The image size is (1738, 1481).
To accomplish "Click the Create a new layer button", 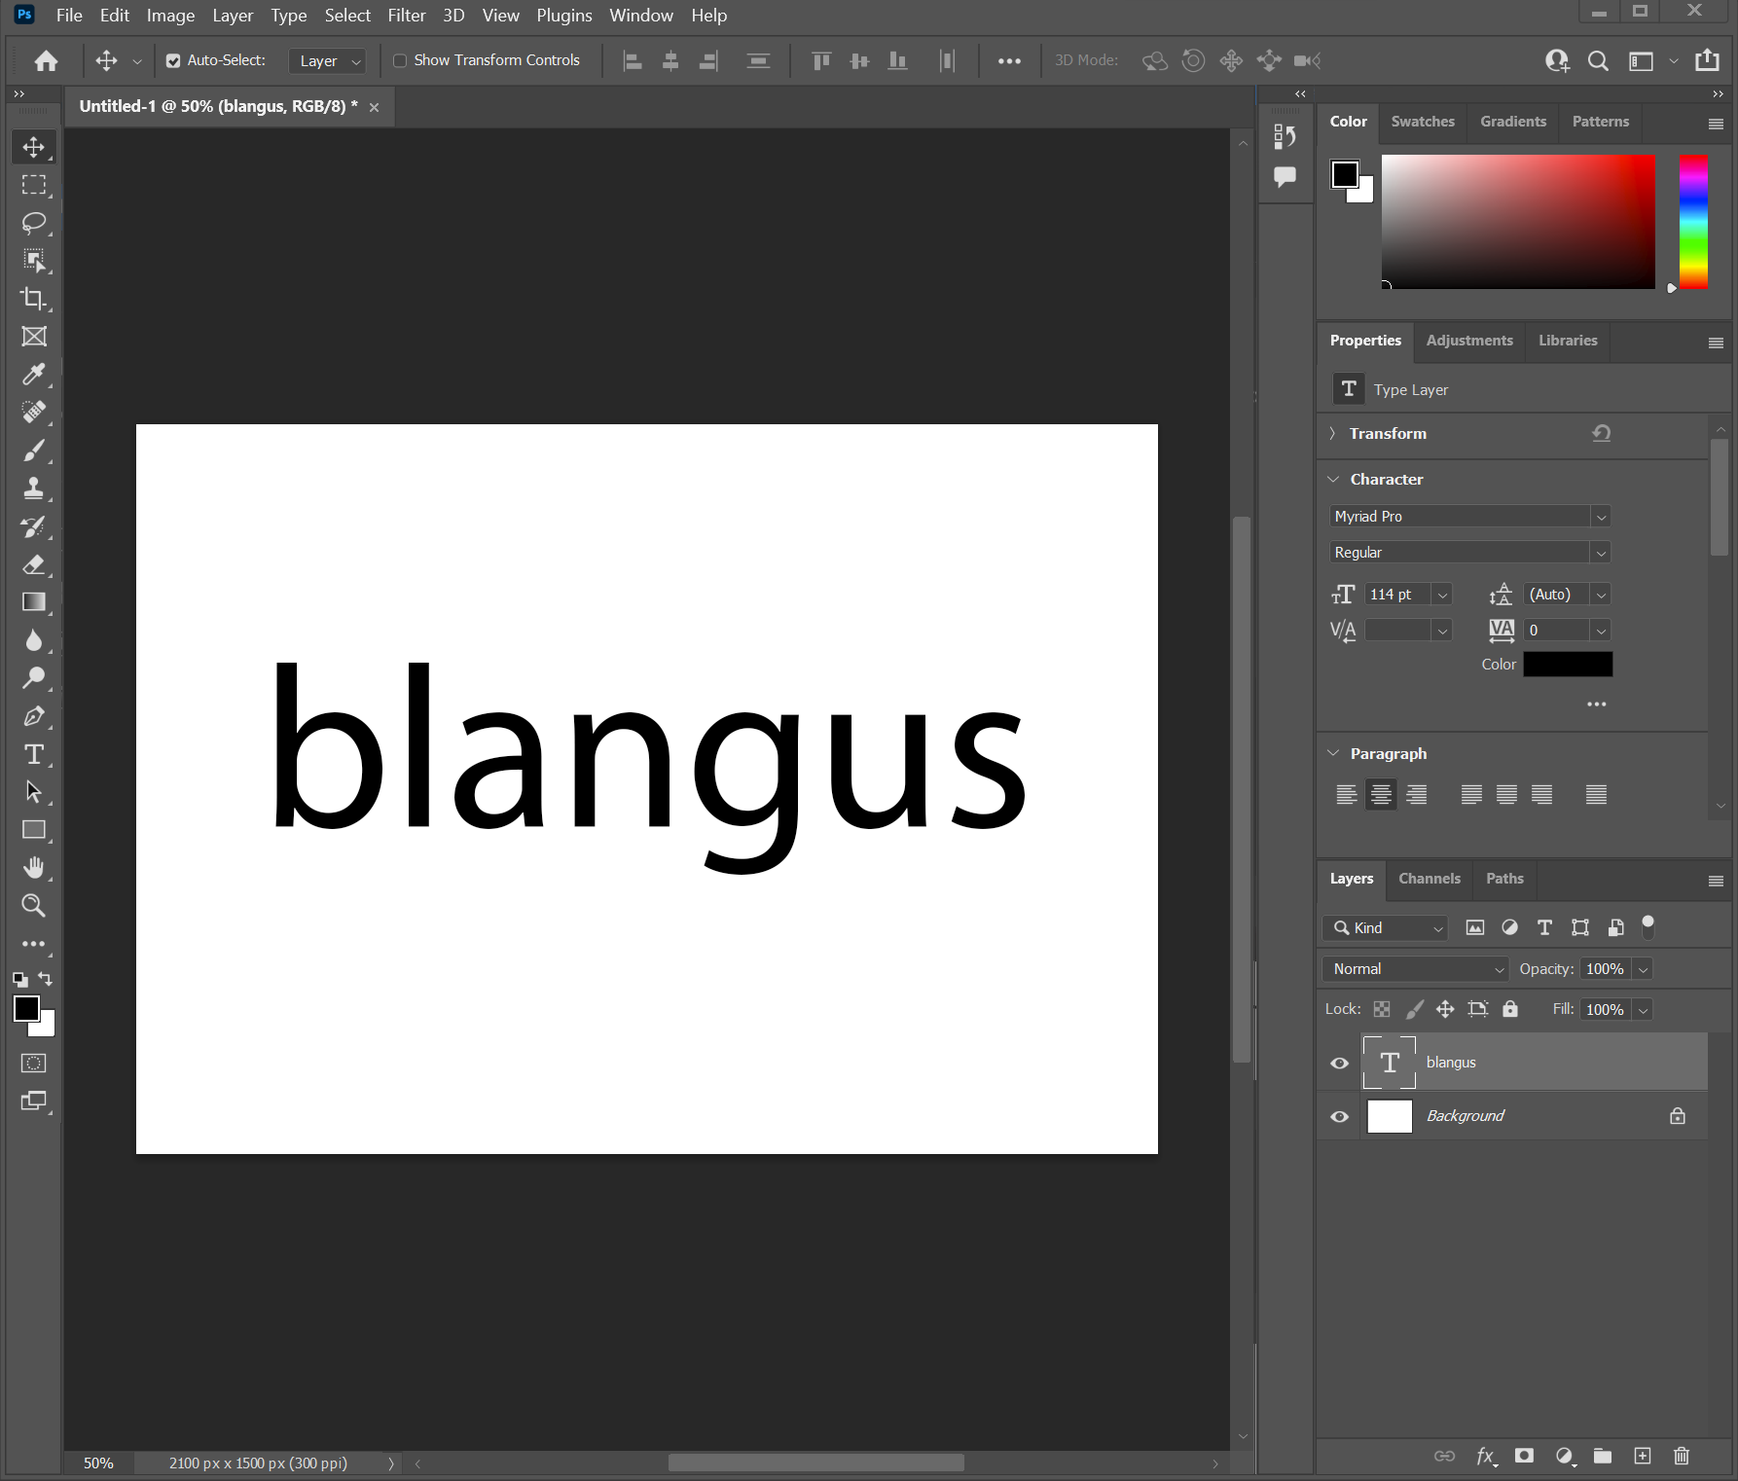I will [x=1643, y=1456].
